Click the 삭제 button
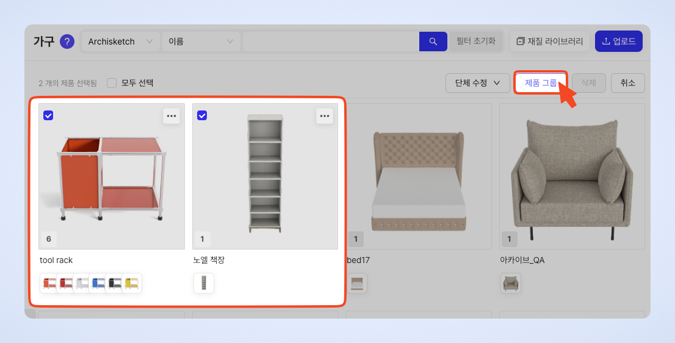 coord(588,82)
